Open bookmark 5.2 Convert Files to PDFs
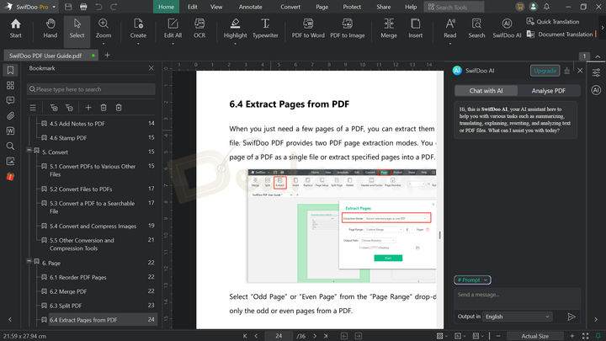This screenshot has height=341, width=606. click(x=81, y=189)
